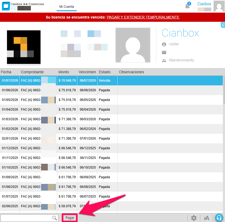Collapse the side panel with the chevron arrow

223,25
